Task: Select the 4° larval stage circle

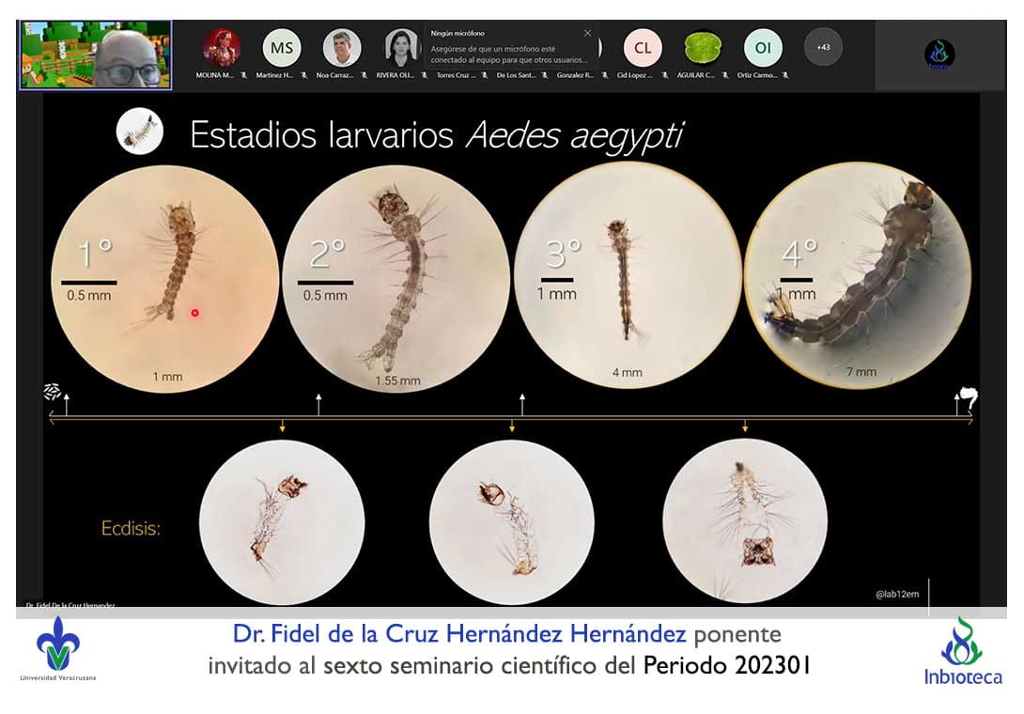Action: click(857, 277)
